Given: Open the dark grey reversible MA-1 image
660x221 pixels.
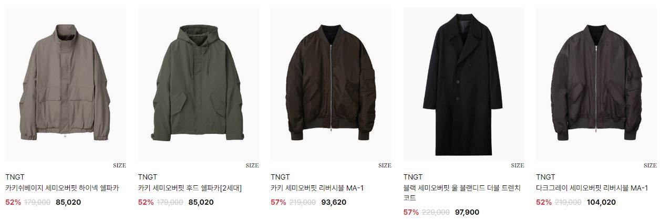Looking at the screenshot, I should tap(596, 84).
